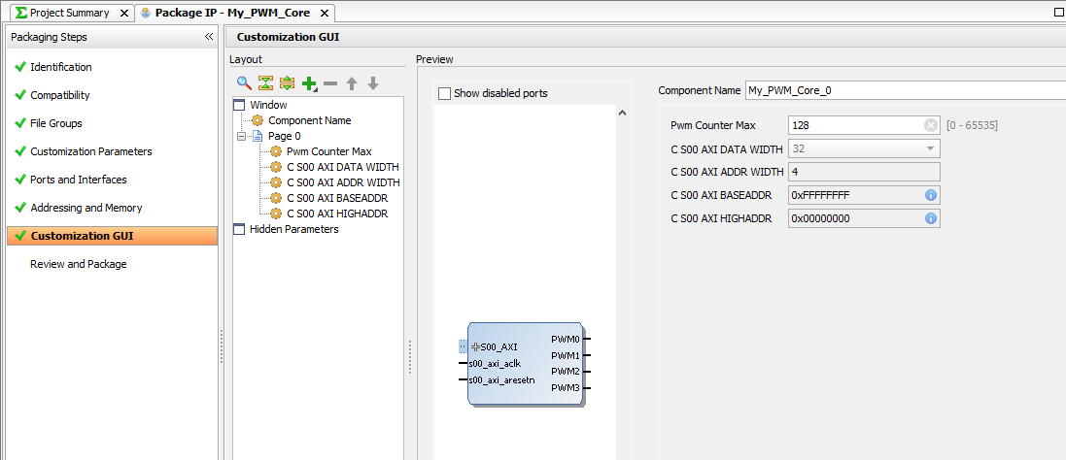Open the Compatibility packaging step
This screenshot has height=460, width=1066.
pos(60,96)
